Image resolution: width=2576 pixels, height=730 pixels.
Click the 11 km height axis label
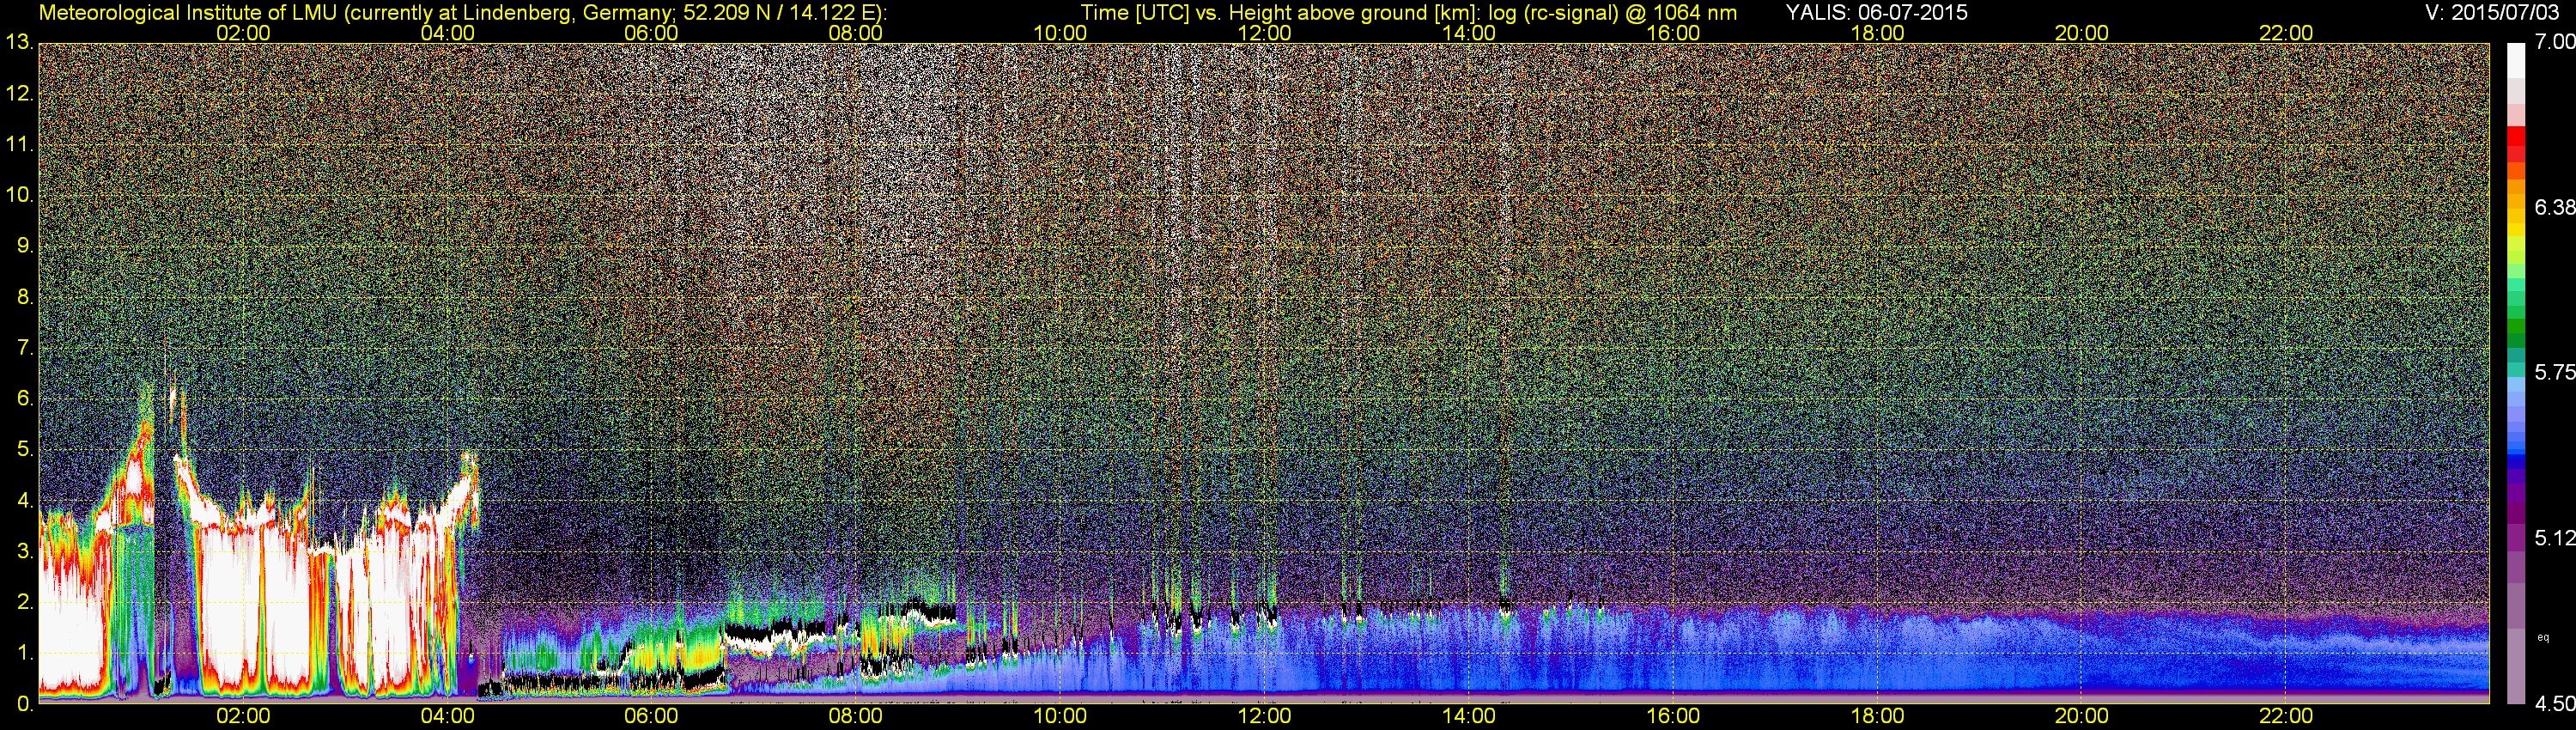tap(18, 145)
